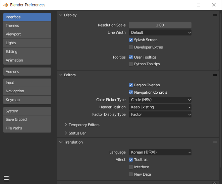Enable New Data translation checkbox
Viewport: 222px width, 184px height.
click(131, 174)
